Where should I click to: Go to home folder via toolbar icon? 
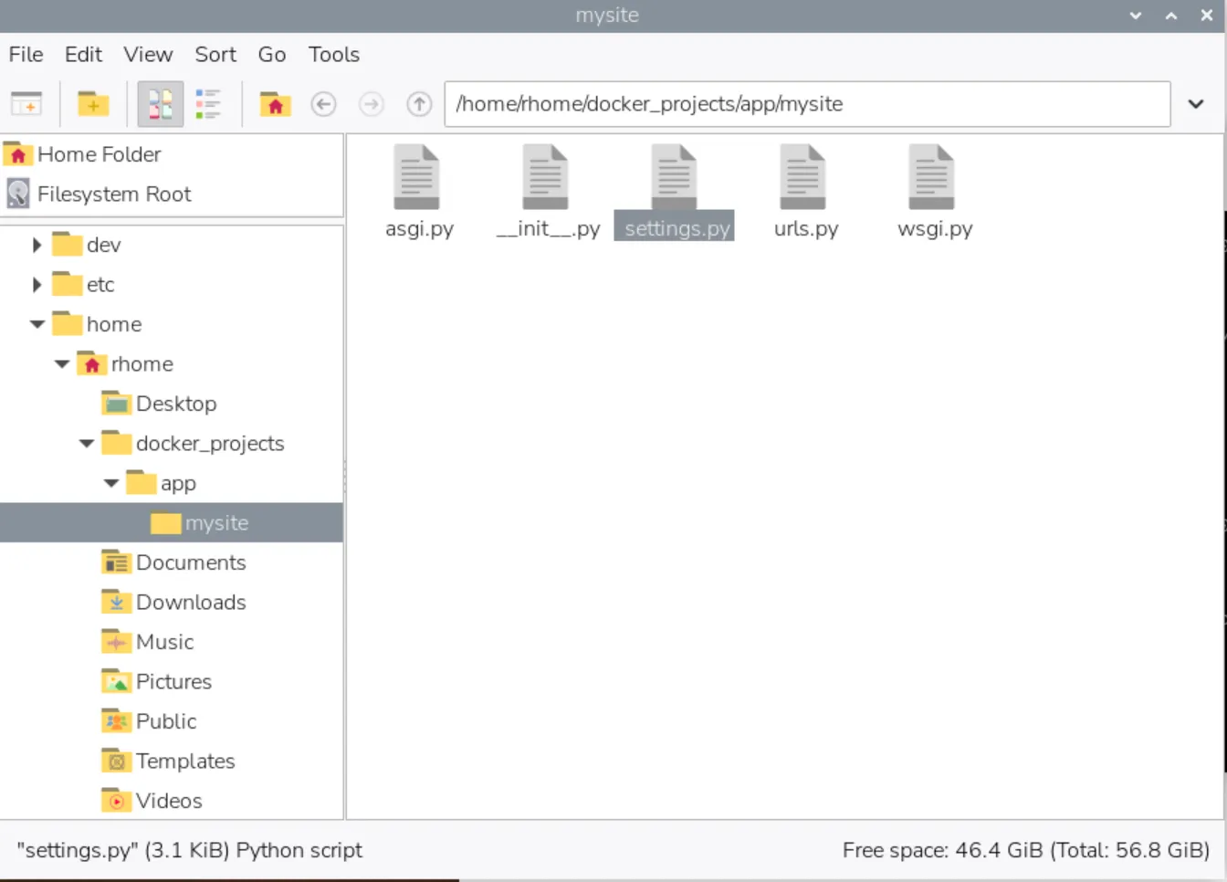click(275, 104)
